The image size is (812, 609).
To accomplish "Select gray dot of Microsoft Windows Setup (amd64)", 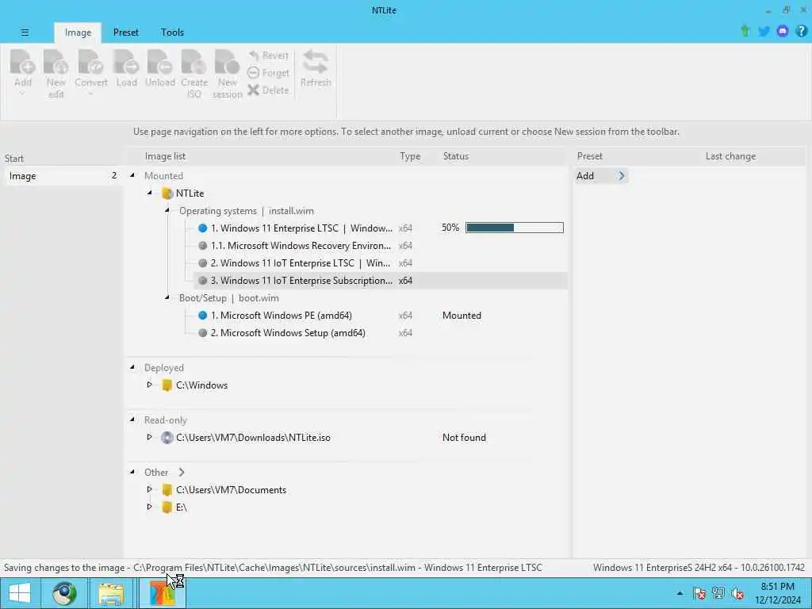I will coord(202,333).
